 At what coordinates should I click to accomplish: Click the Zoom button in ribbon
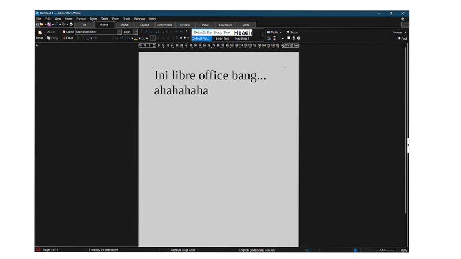click(293, 32)
